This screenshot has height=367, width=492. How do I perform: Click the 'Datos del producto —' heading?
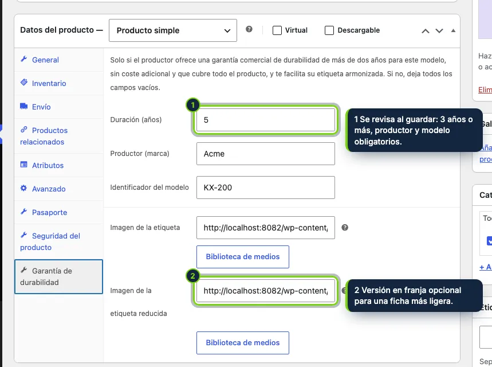pyautogui.click(x=61, y=30)
